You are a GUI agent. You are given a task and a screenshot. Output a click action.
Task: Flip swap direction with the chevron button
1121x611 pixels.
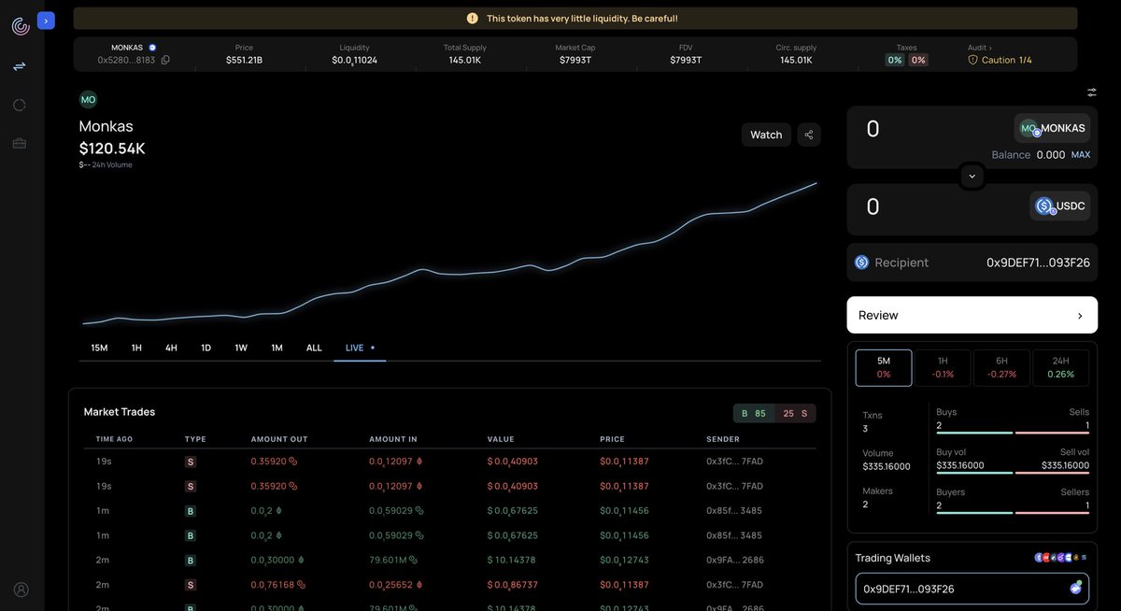(x=972, y=176)
